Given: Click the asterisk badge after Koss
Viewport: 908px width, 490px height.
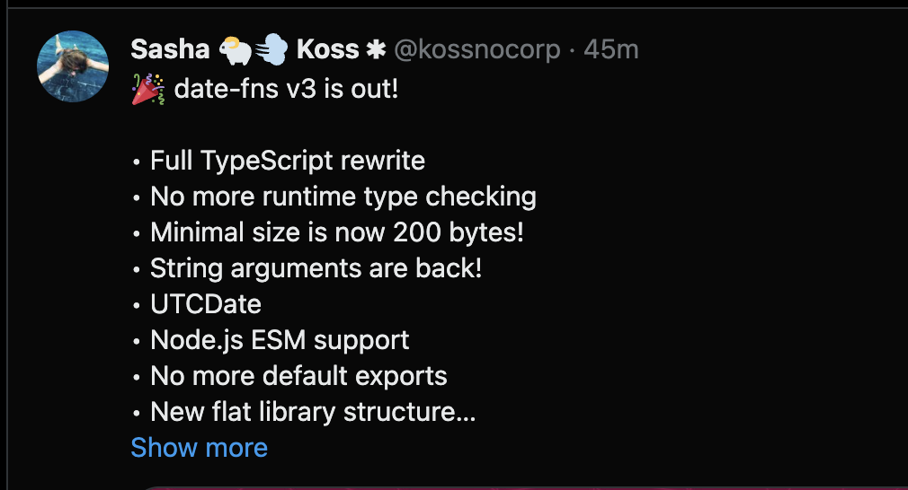Looking at the screenshot, I should (x=376, y=49).
